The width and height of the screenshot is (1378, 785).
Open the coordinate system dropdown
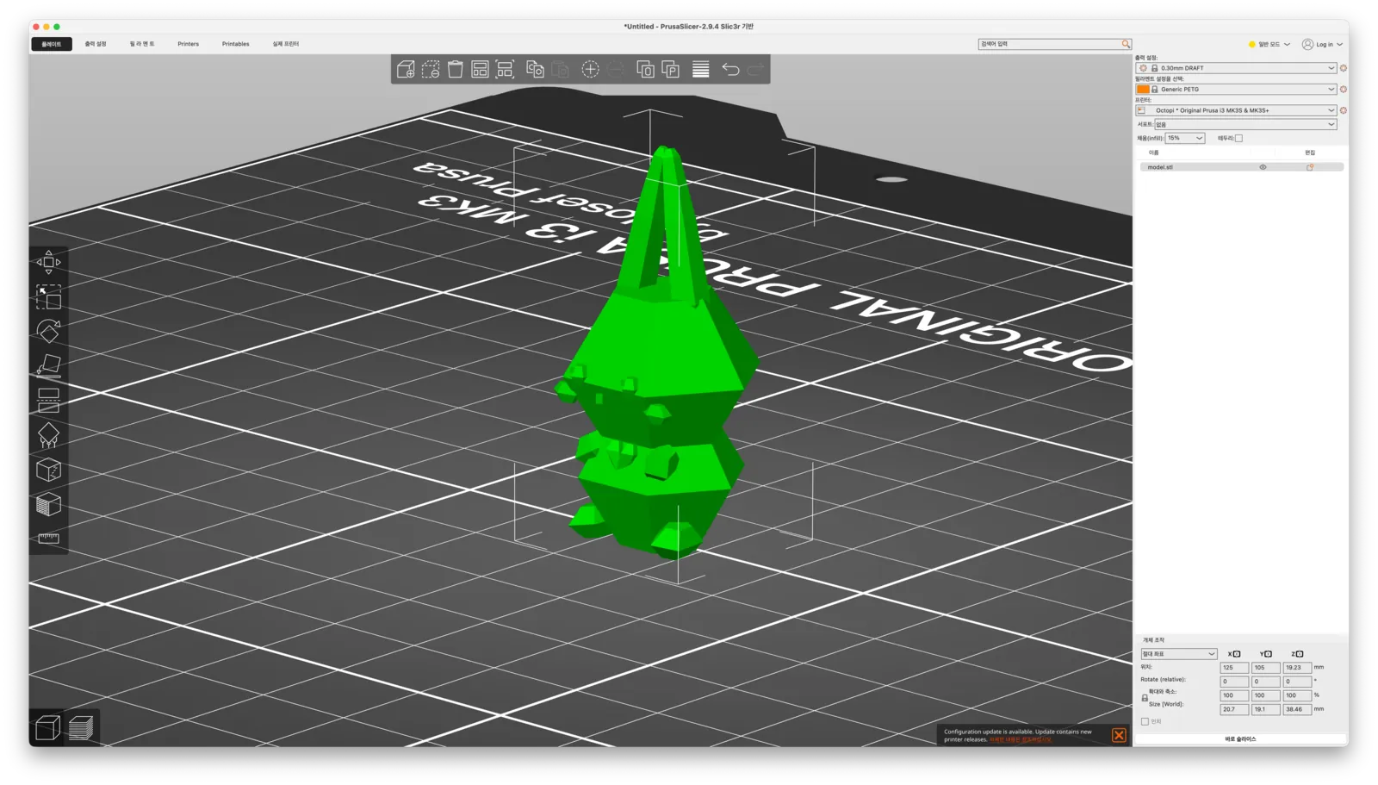click(x=1178, y=654)
